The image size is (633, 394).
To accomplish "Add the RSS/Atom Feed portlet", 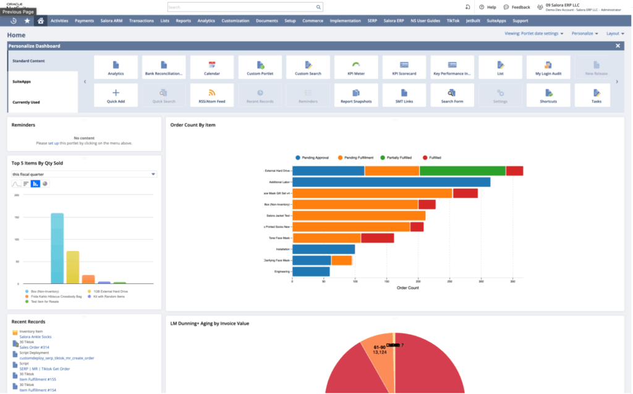I will click(x=211, y=95).
